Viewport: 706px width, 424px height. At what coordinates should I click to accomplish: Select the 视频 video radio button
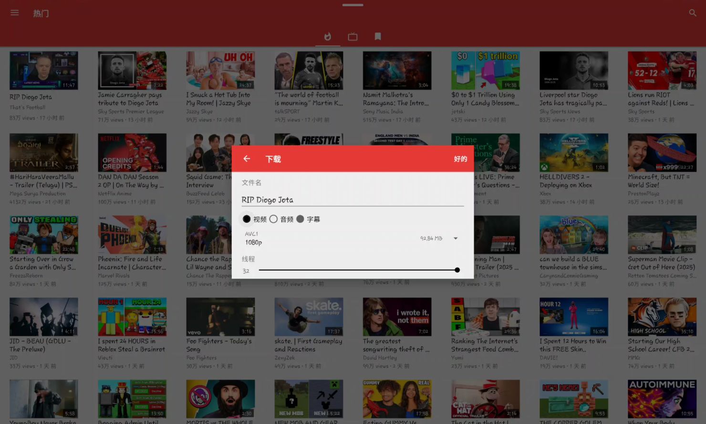coord(247,219)
